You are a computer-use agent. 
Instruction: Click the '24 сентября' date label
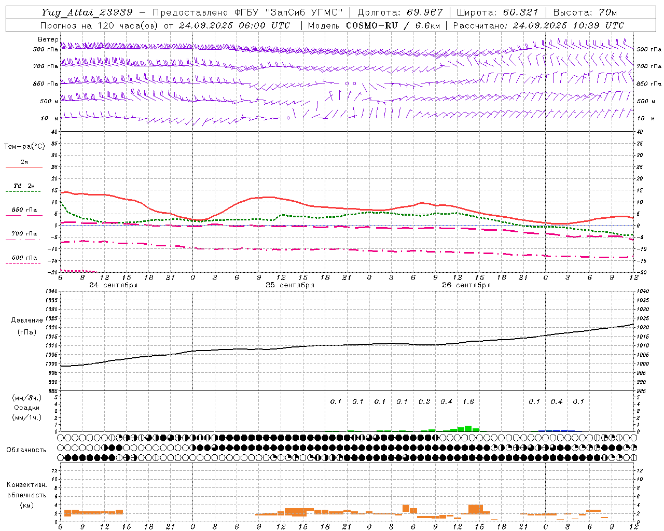(x=113, y=285)
